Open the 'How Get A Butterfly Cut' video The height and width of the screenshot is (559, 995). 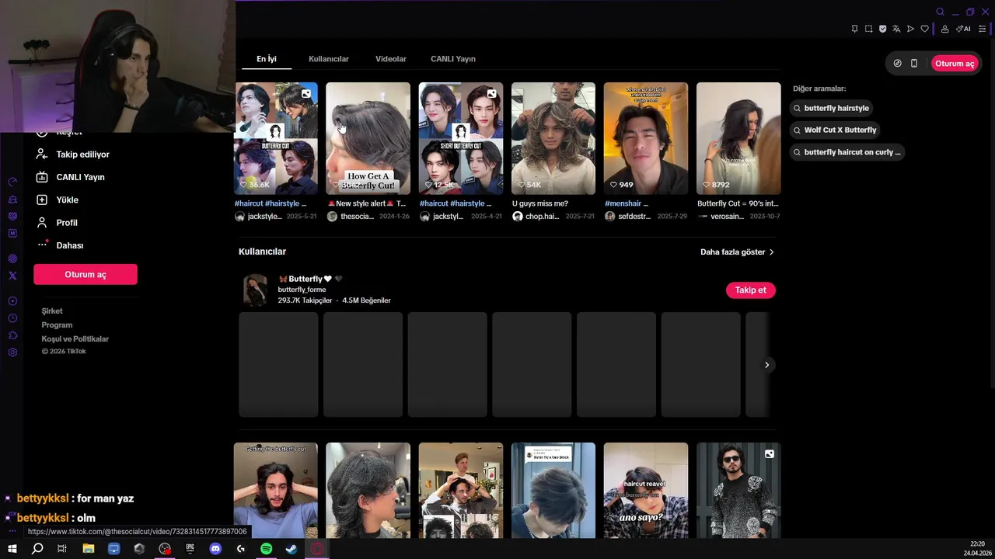click(x=368, y=138)
